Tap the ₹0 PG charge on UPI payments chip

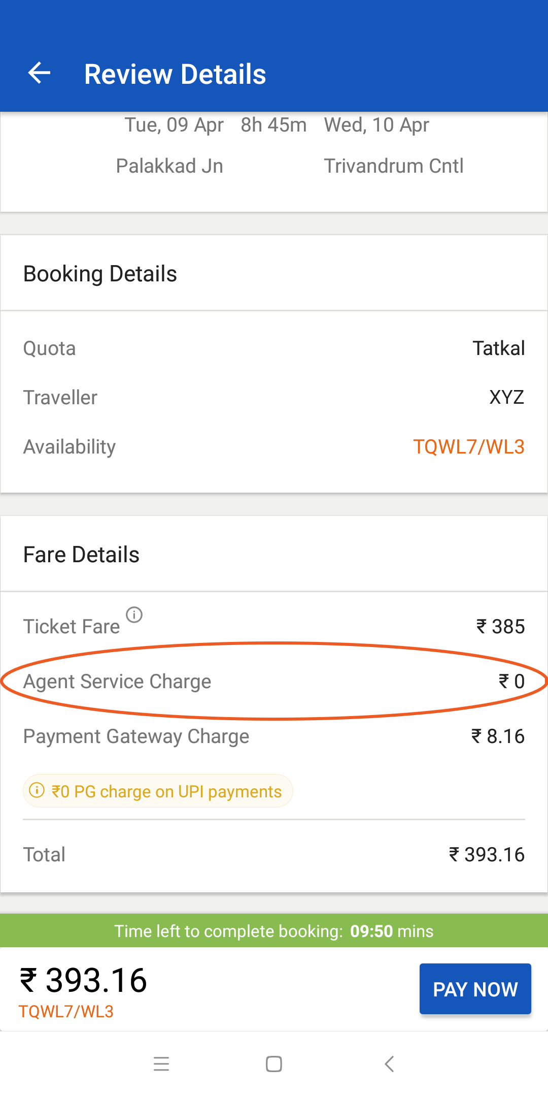coord(158,791)
